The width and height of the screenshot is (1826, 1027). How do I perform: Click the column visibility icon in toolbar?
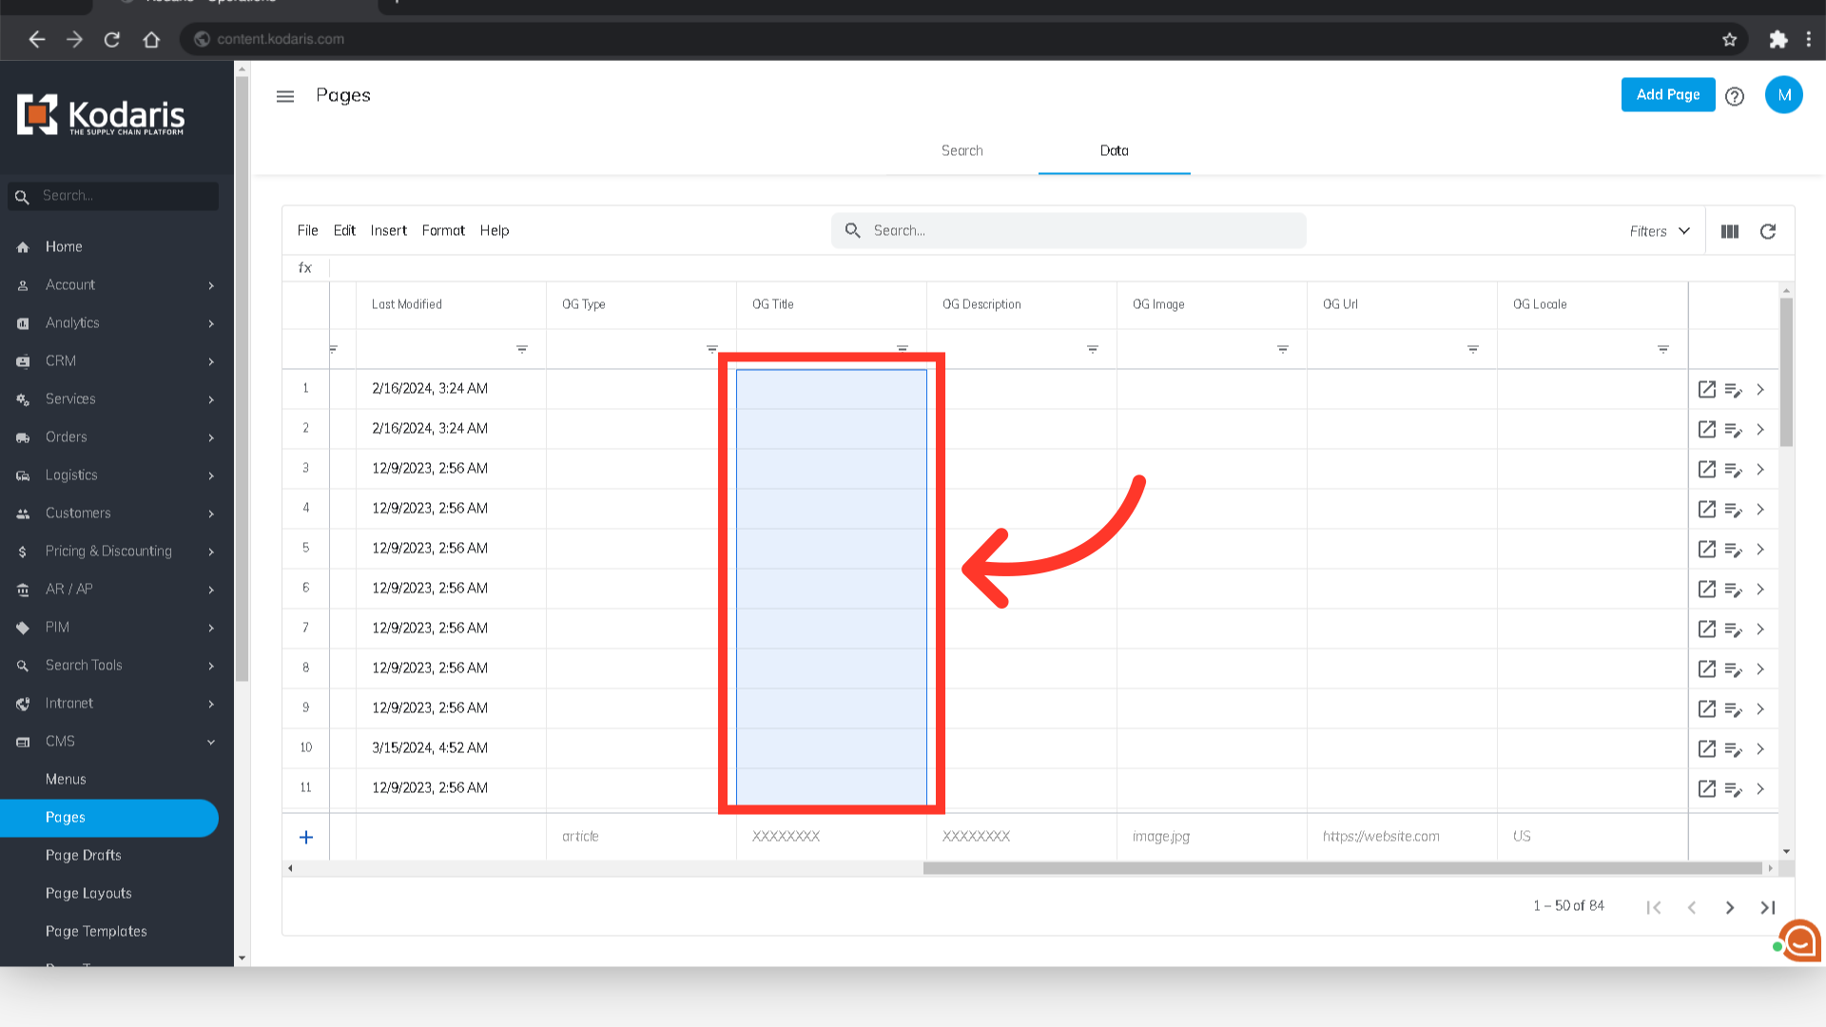point(1730,231)
